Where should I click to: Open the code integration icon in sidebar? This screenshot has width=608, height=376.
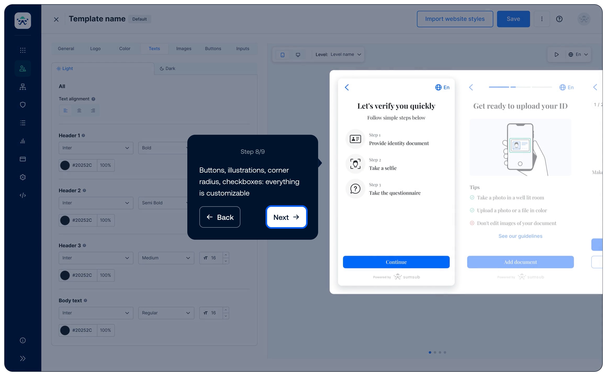tap(23, 195)
